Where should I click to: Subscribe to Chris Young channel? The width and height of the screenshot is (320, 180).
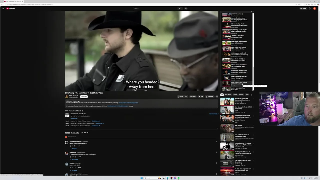coord(84,96)
